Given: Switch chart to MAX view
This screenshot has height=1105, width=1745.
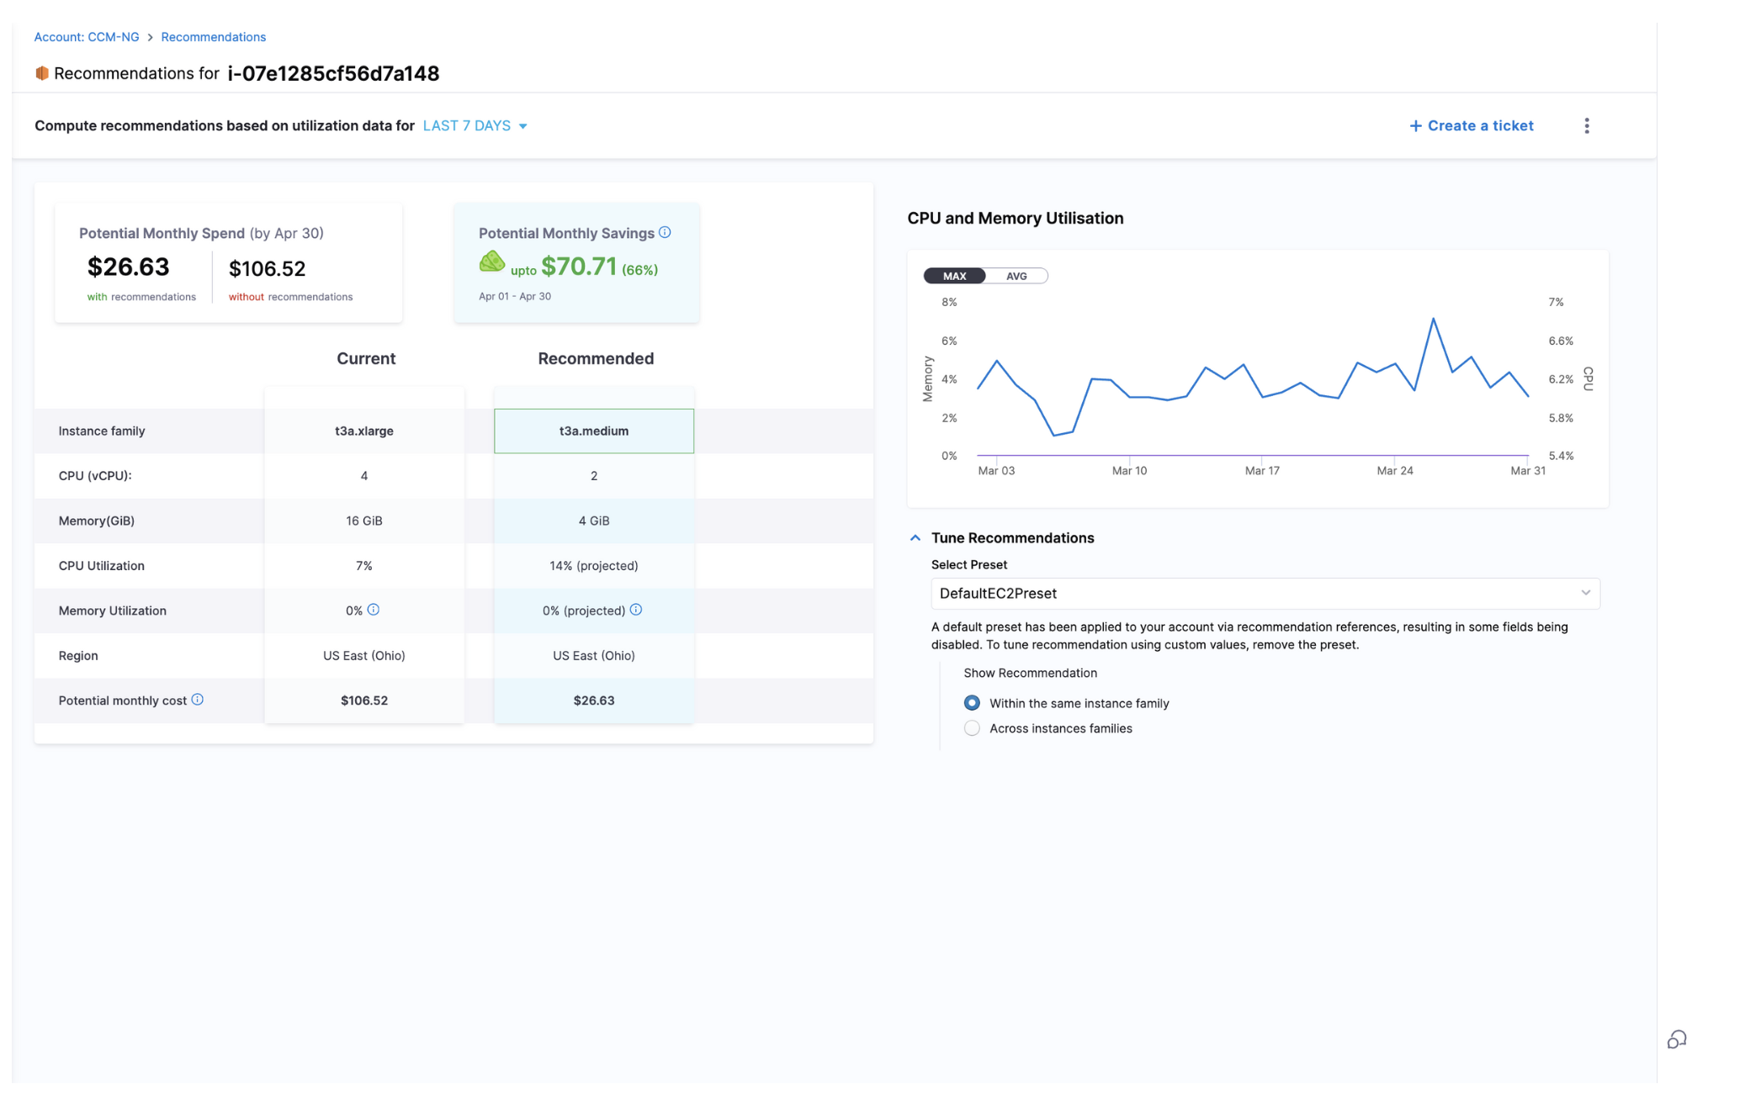Looking at the screenshot, I should click(x=954, y=276).
